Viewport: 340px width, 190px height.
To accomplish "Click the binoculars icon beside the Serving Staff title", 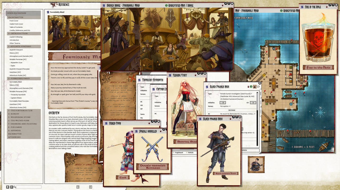I will pos(170,75).
